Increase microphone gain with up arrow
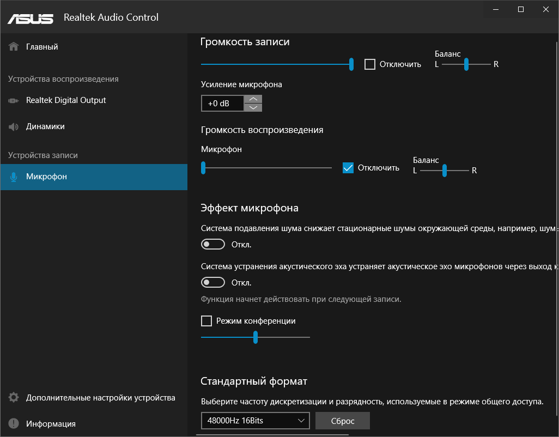Screen dimensions: 559x437 (x=253, y=98)
